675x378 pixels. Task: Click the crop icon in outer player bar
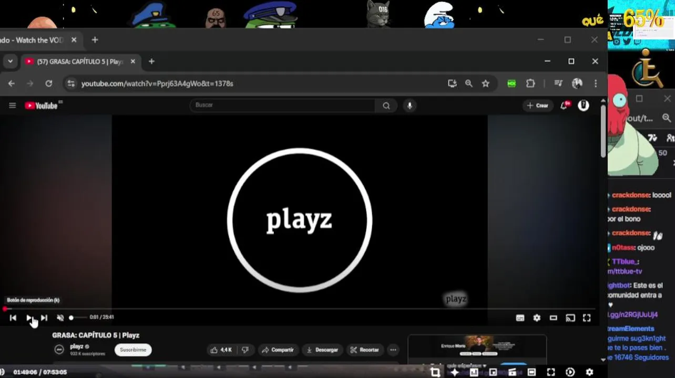435,372
